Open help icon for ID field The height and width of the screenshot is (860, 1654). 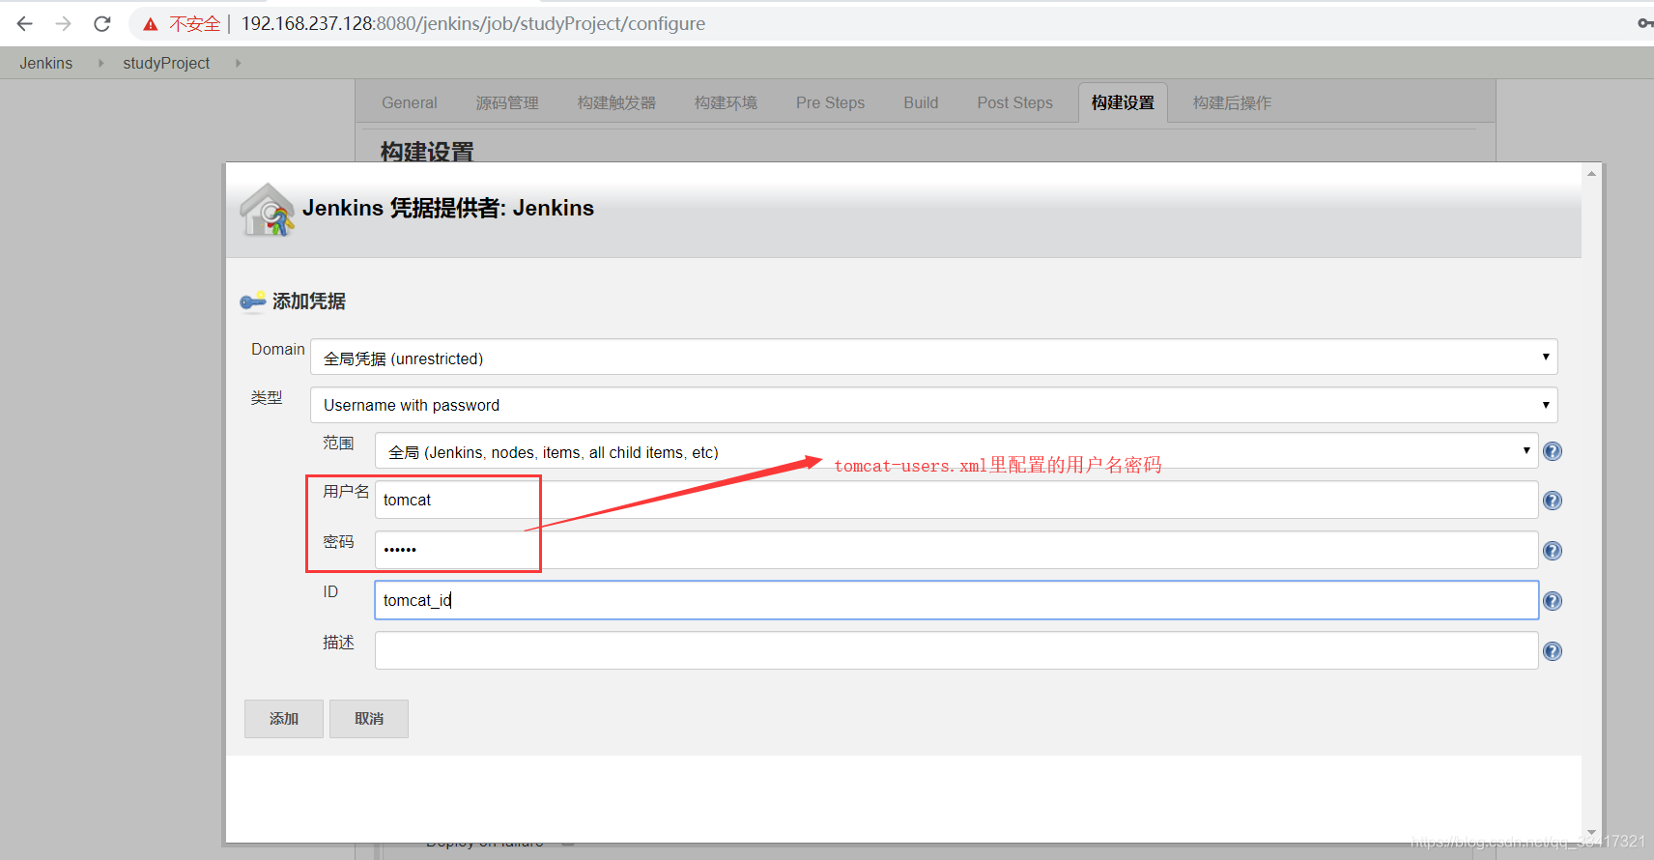coord(1553,601)
